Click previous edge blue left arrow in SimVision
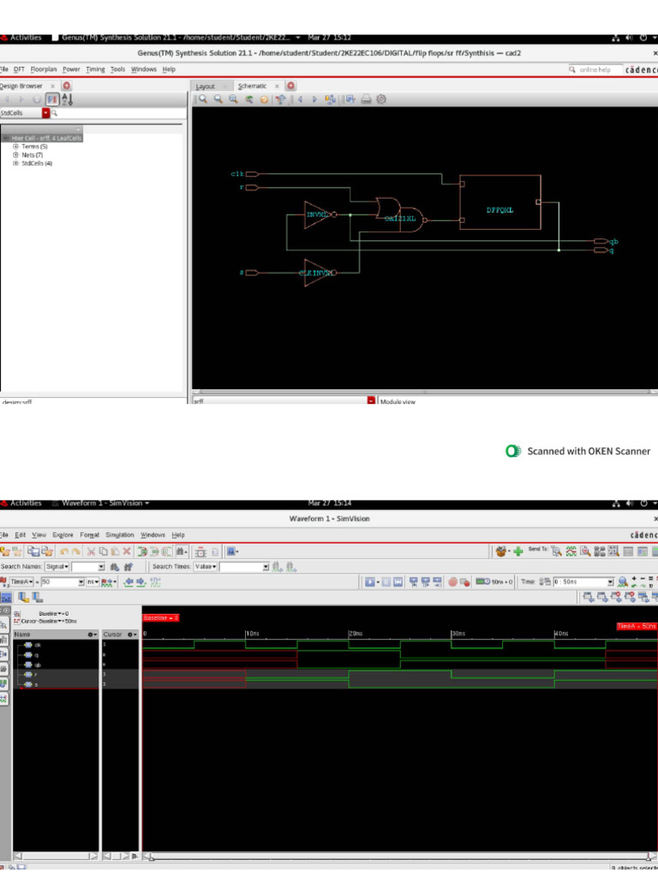The width and height of the screenshot is (658, 878). 129,582
